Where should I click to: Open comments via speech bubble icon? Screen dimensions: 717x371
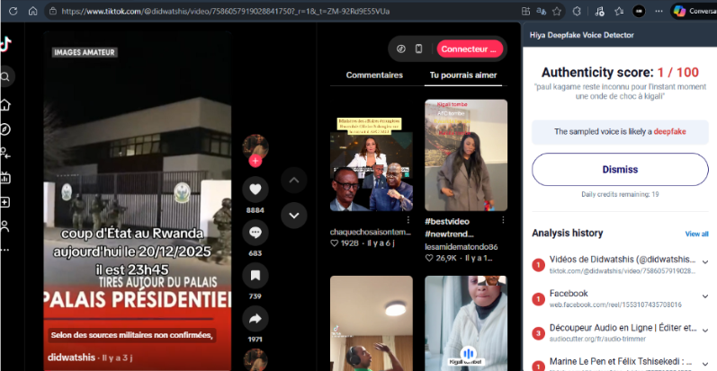pyautogui.click(x=255, y=232)
